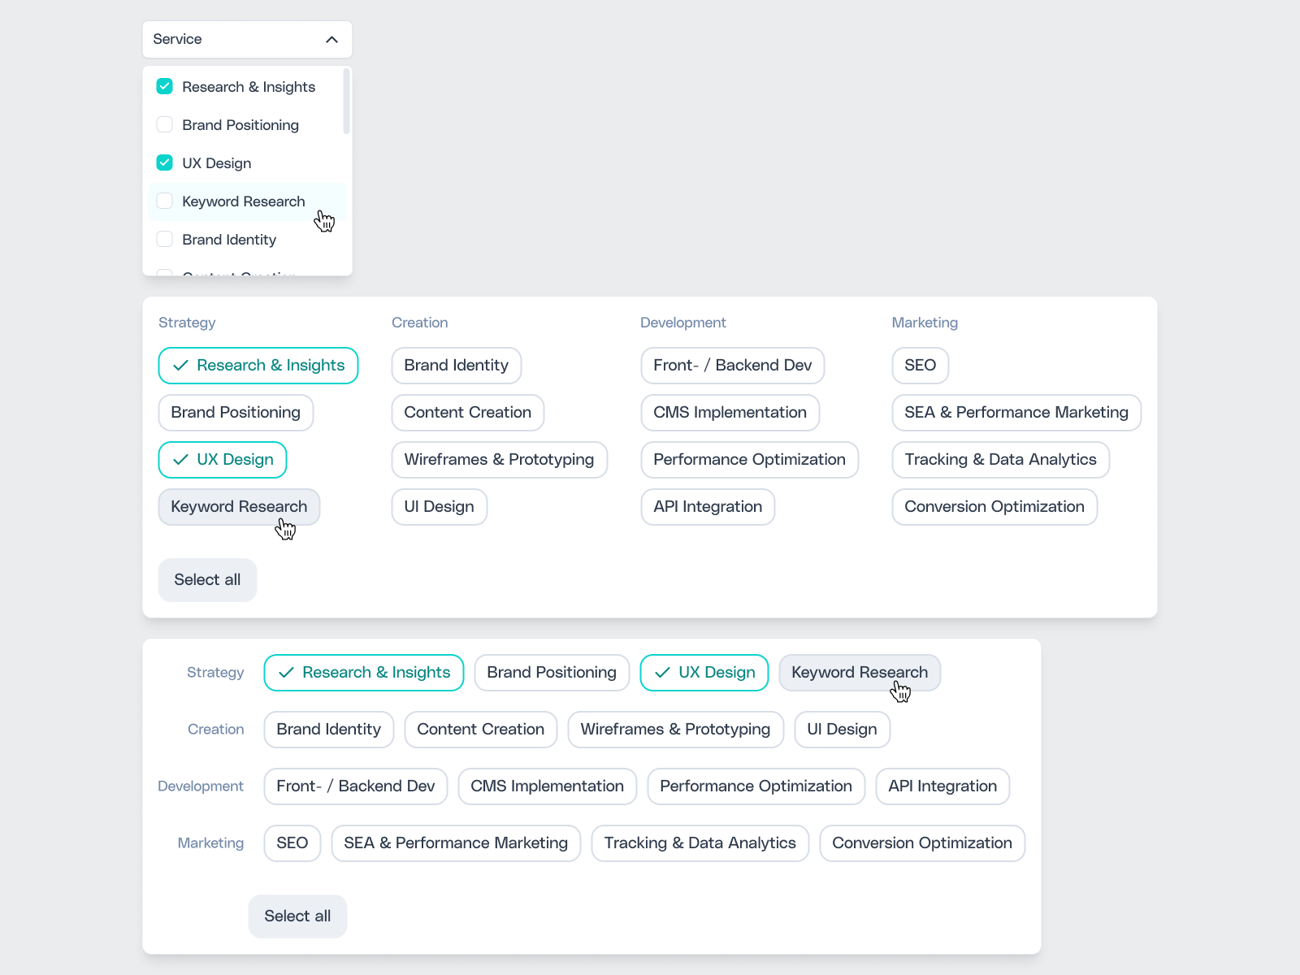The image size is (1300, 975).
Task: Select Conversion Optimization chip in Marketing row
Action: click(922, 843)
